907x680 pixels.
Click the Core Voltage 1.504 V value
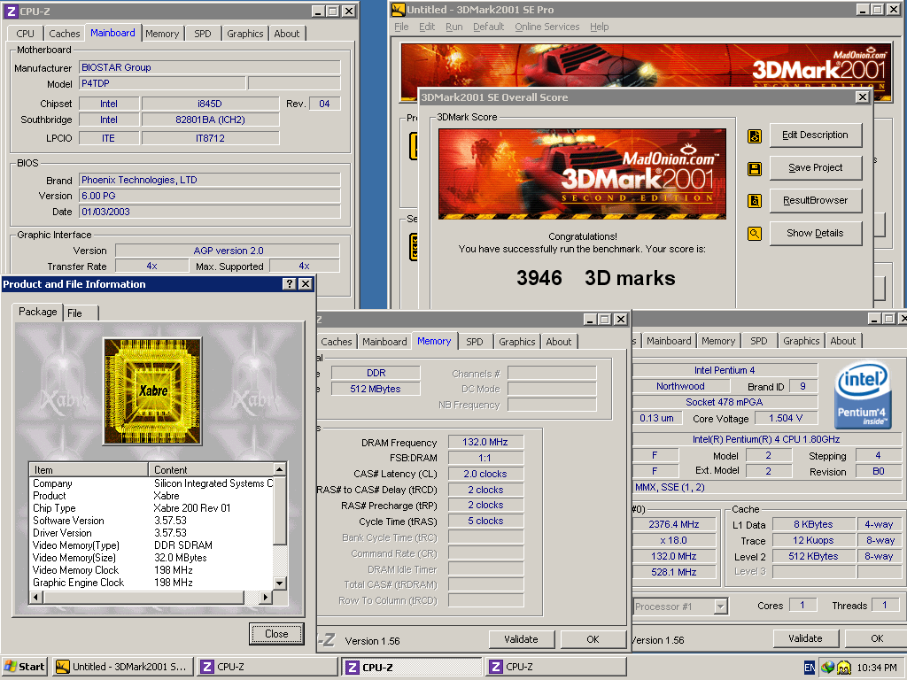786,419
